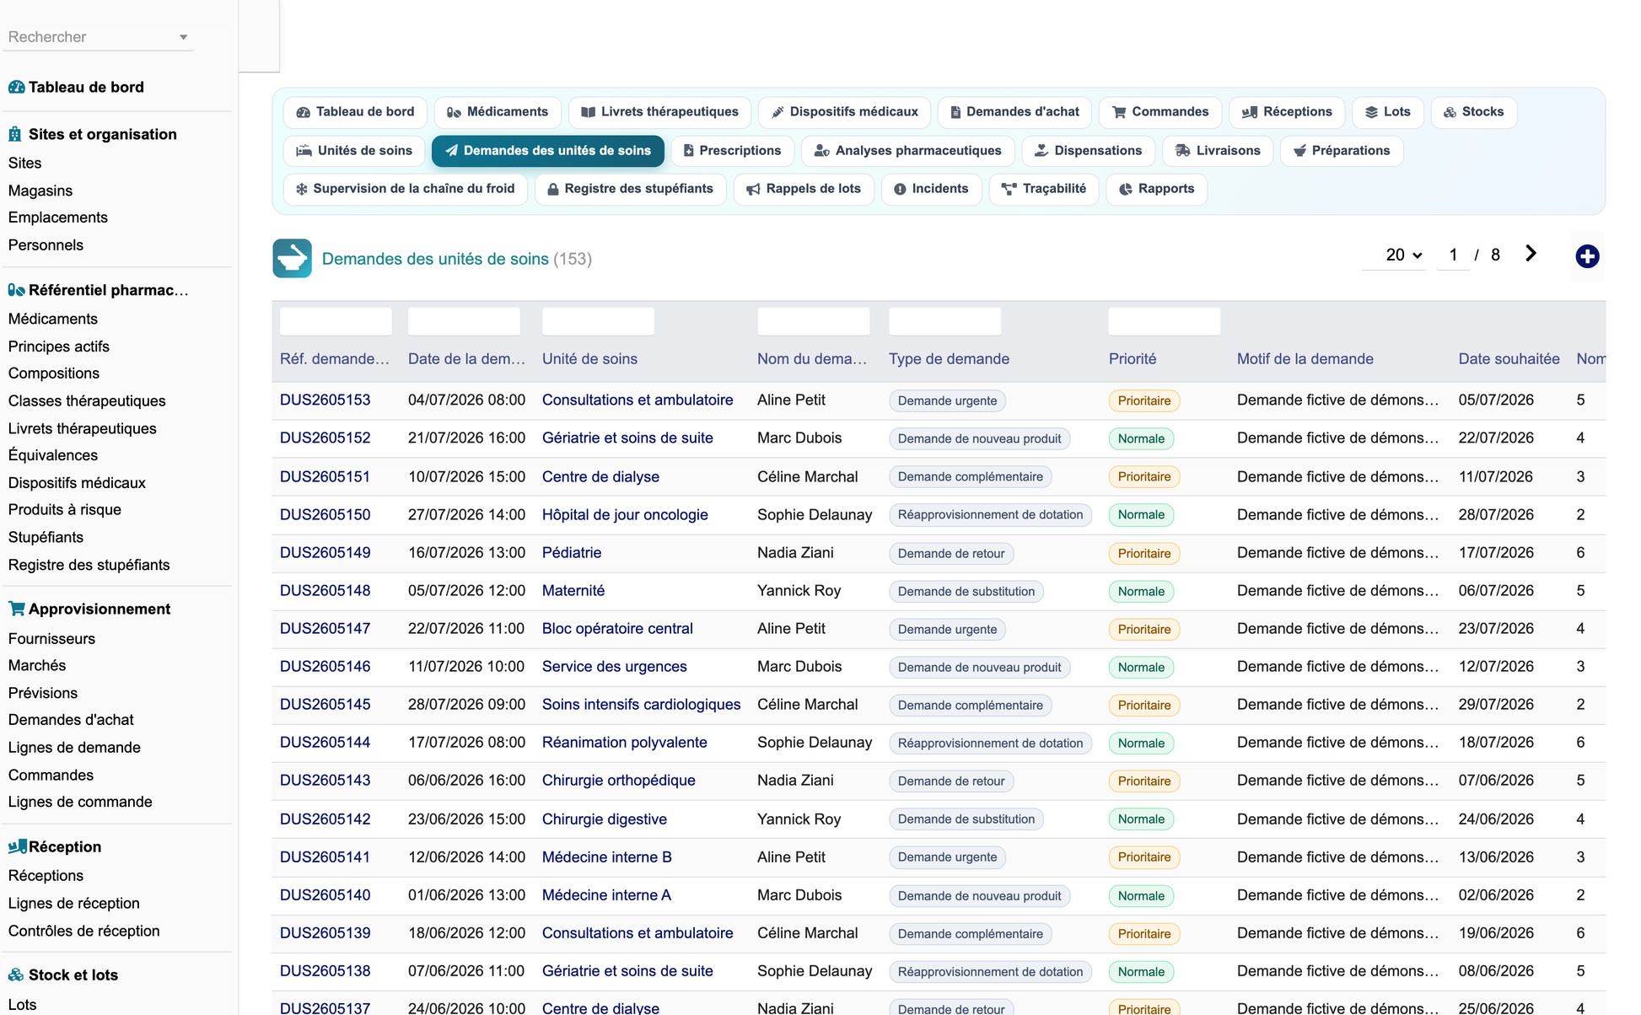The image size is (1641, 1015).
Task: Open the Unités de soins tab
Action: [354, 151]
